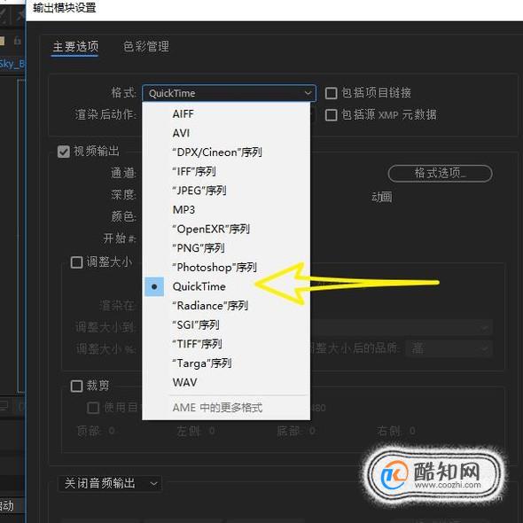Select "Targa"序列 format

pyautogui.click(x=226, y=363)
